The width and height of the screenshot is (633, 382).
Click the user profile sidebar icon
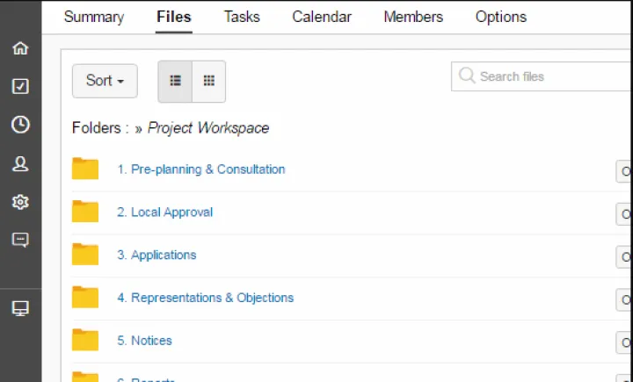[x=20, y=163]
